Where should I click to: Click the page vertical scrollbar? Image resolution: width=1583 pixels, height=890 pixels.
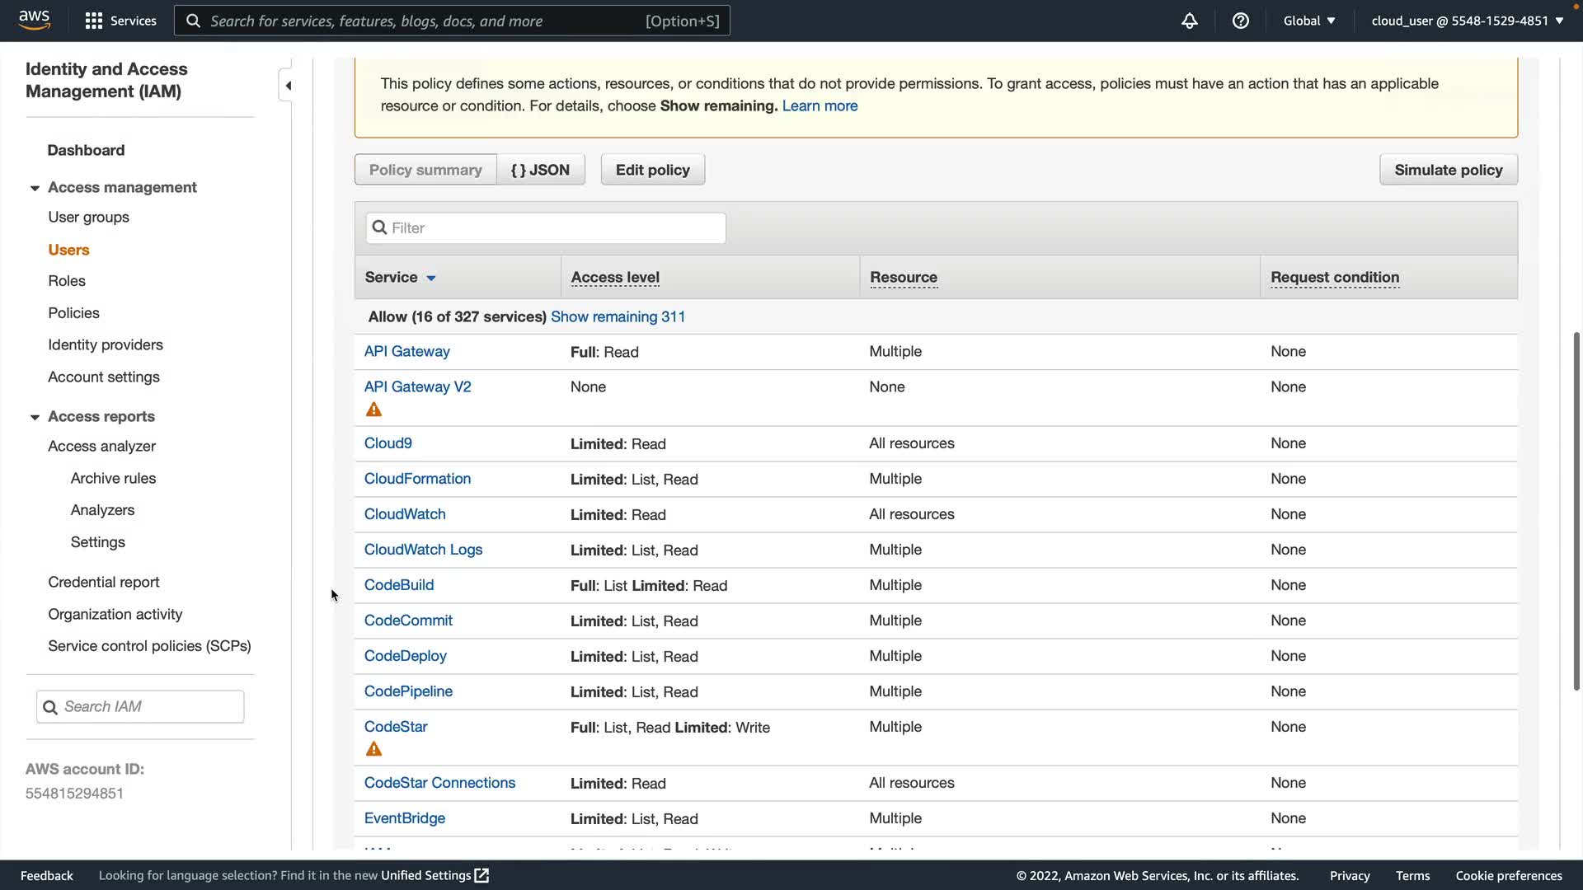(1576, 511)
